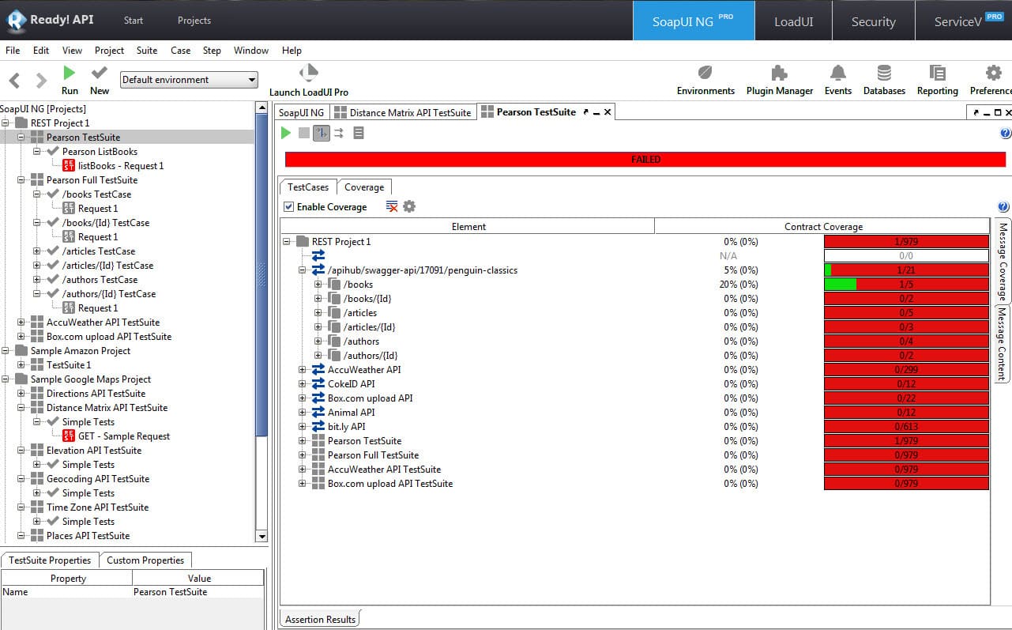Open Events notifications

point(838,80)
